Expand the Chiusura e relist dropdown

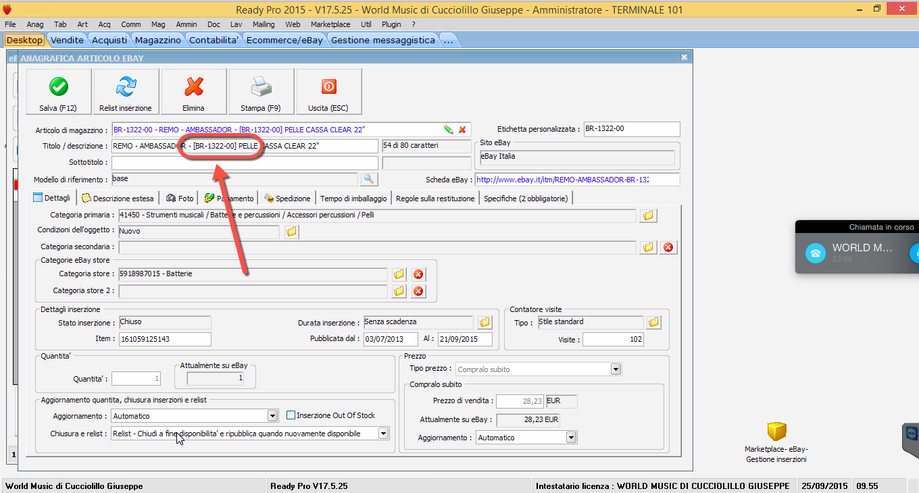384,434
